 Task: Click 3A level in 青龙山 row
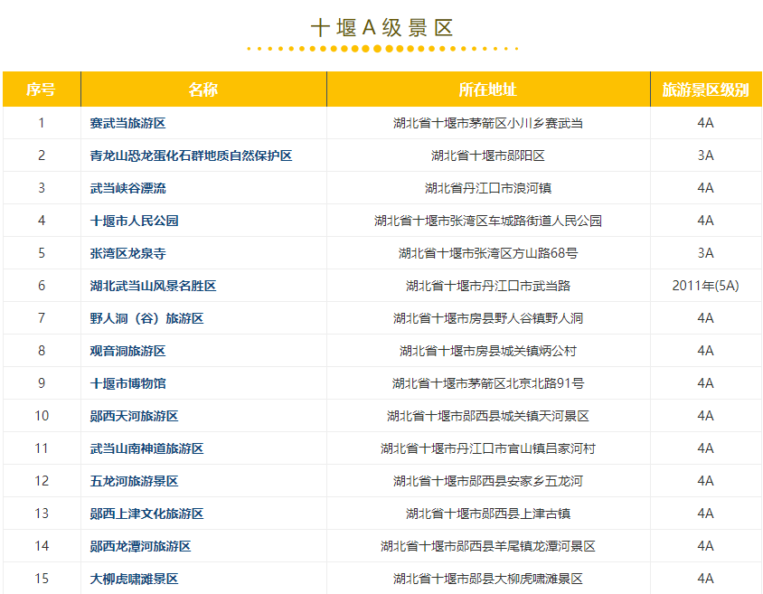coord(705,156)
